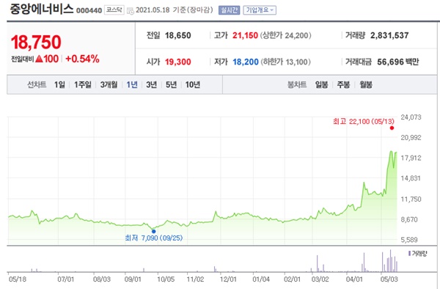440x289 pixels.
Task: Select the 1일 line chart tab
Action: pos(59,84)
